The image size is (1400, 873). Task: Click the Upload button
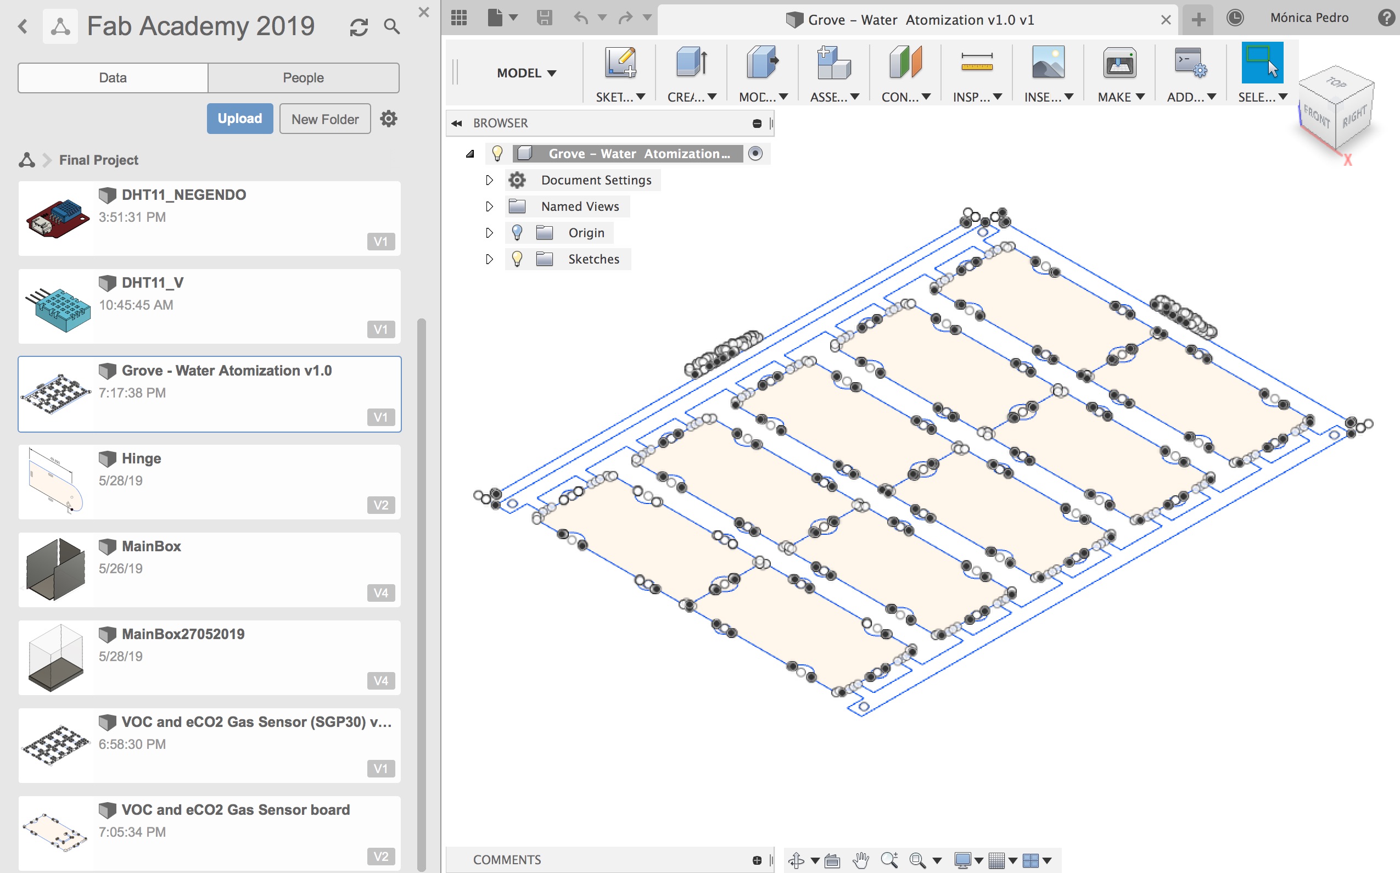(x=239, y=119)
